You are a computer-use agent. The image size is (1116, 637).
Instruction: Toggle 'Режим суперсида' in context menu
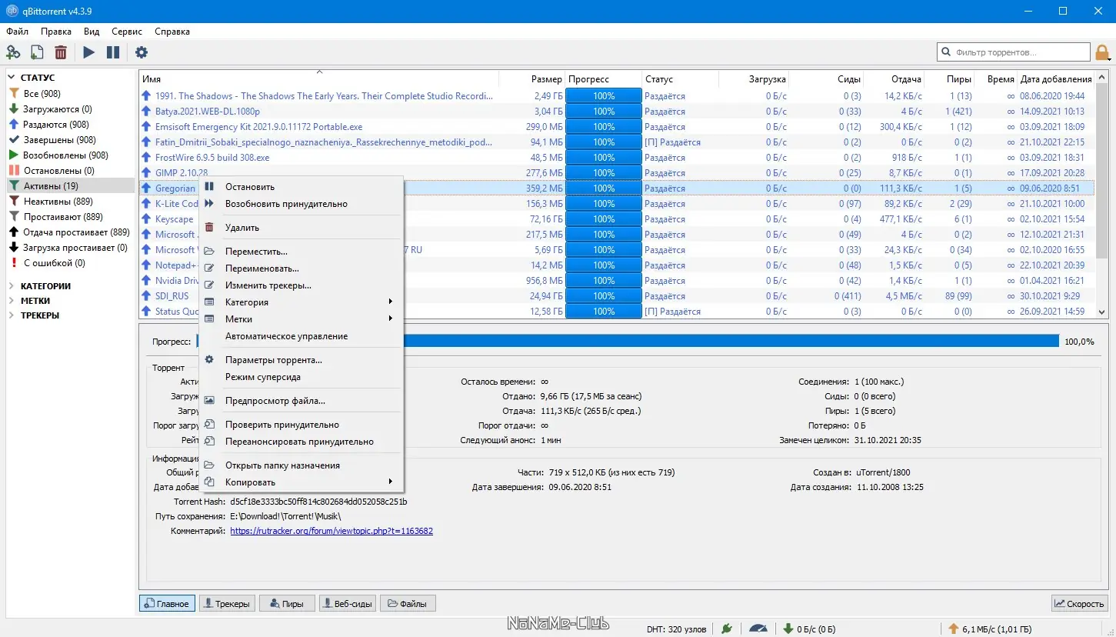[x=262, y=377]
